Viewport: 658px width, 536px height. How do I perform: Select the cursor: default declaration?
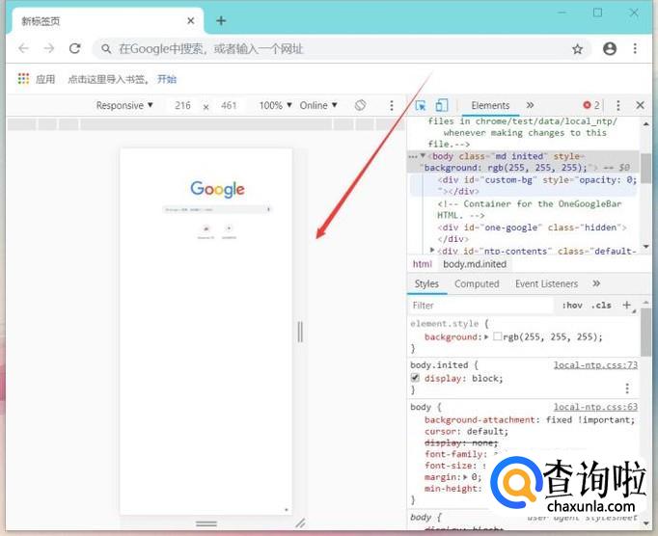pyautogui.click(x=466, y=431)
